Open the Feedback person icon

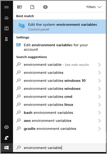click(x=7, y=138)
